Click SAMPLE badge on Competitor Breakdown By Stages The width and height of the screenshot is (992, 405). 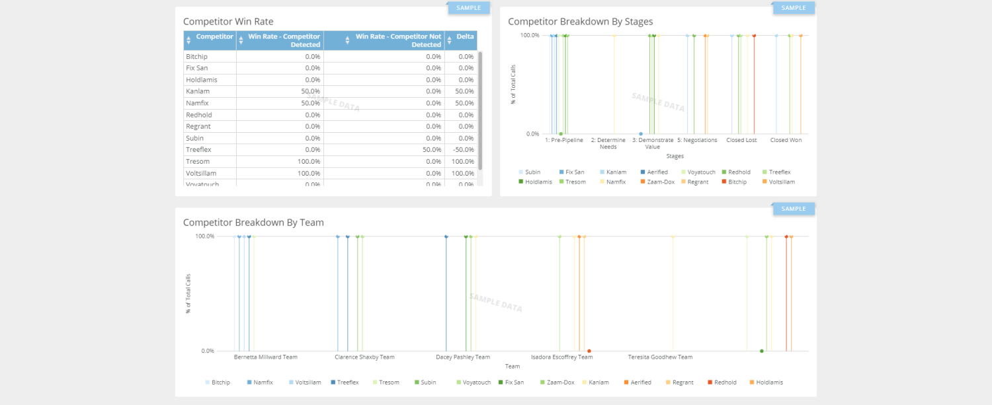point(794,8)
